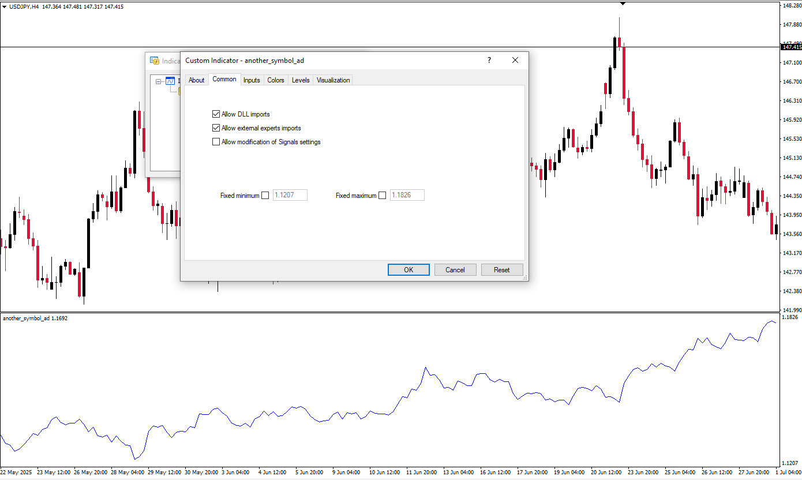Click the current price label 147.415
The width and height of the screenshot is (802, 480).
pyautogui.click(x=790, y=47)
